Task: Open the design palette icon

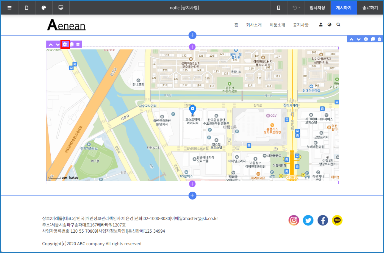Action: point(44,8)
